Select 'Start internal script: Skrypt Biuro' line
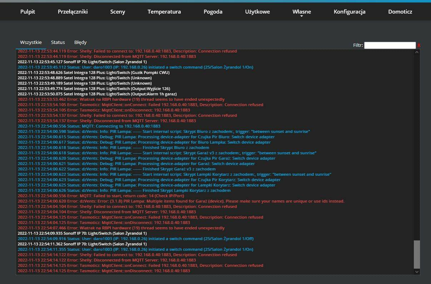431x284 pixels. point(164,131)
